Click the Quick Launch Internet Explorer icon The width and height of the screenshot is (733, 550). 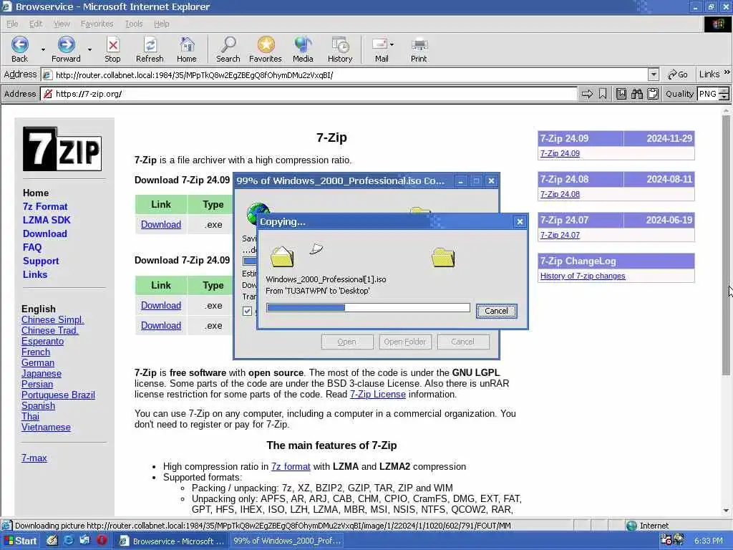(x=69, y=541)
